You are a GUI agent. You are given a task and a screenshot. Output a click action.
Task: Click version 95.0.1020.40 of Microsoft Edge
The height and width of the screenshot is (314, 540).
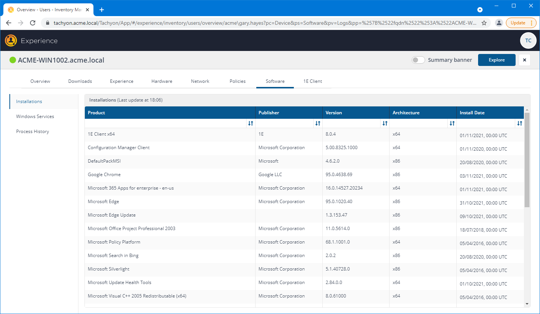(339, 202)
